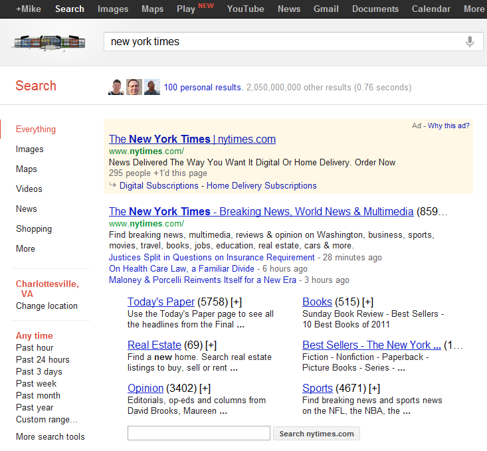Filter results by Maps in sidebar
The image size is (487, 451).
click(x=27, y=169)
